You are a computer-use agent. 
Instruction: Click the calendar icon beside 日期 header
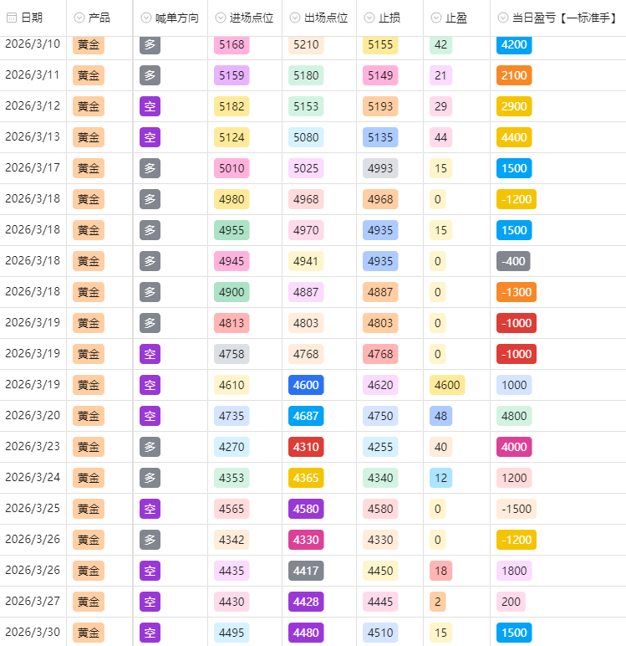12,18
